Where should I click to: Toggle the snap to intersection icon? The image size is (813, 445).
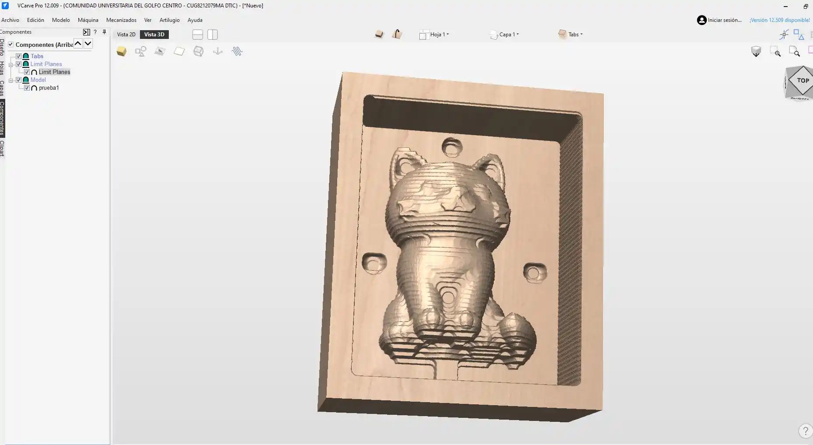[x=784, y=35]
